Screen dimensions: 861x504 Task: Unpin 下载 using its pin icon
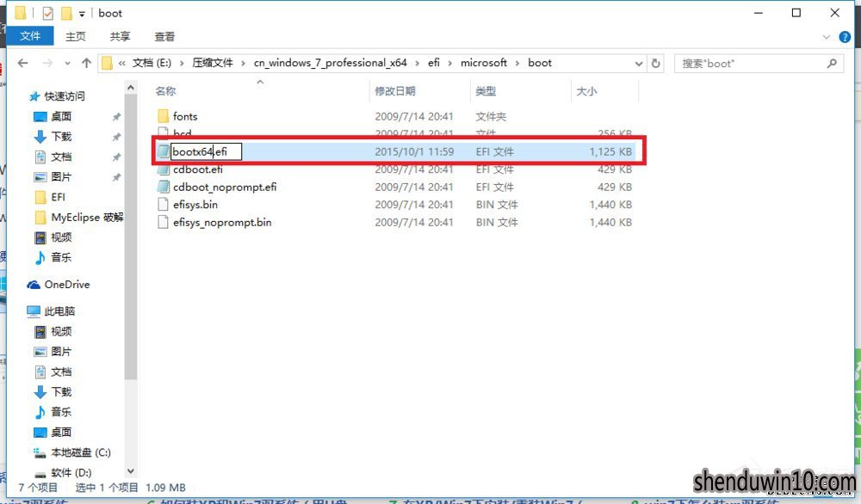[116, 137]
